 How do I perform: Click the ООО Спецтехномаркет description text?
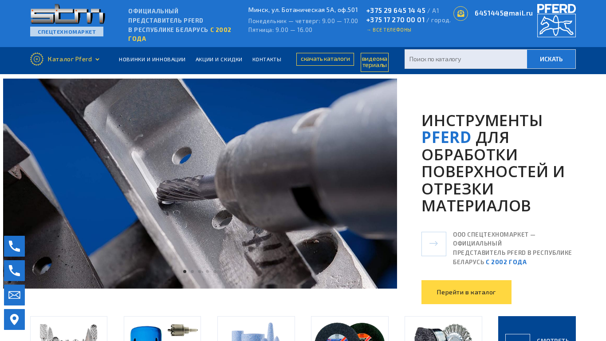[512, 248]
